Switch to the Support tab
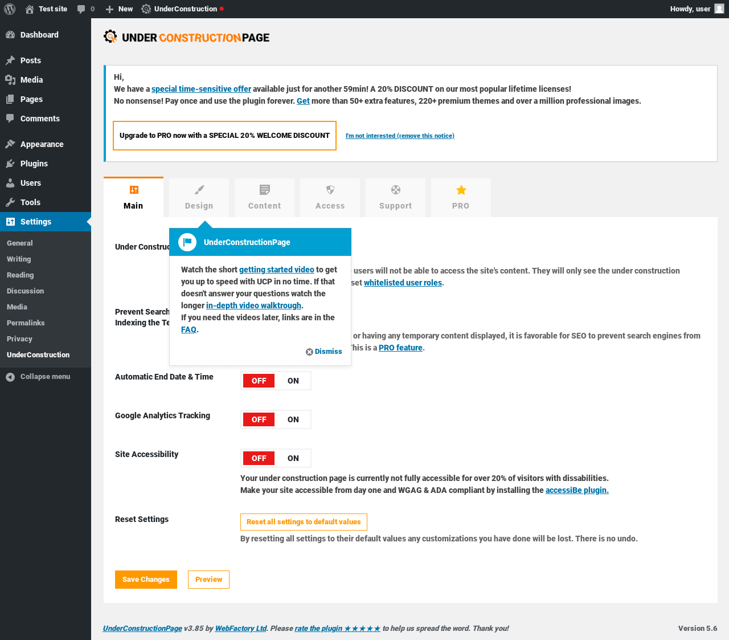Viewport: 729px width, 640px height. click(x=395, y=198)
